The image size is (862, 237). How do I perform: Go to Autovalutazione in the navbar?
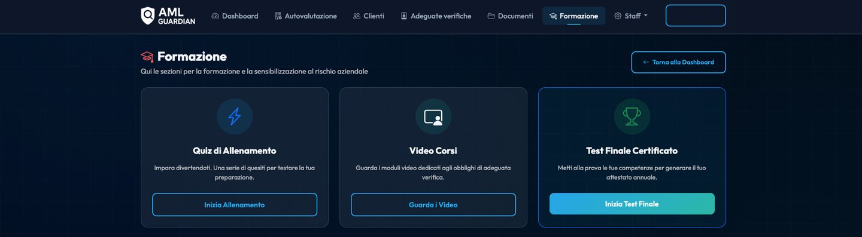tap(305, 16)
